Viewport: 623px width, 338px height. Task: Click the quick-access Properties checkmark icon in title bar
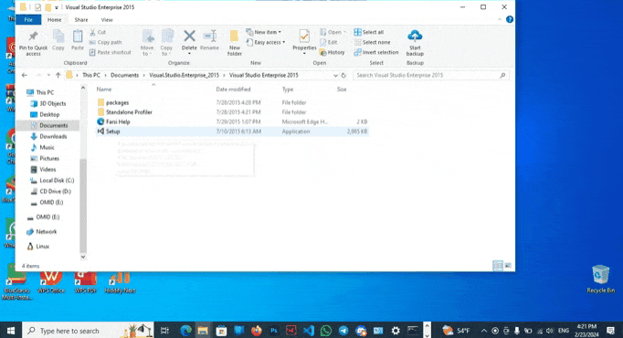tap(37, 7)
